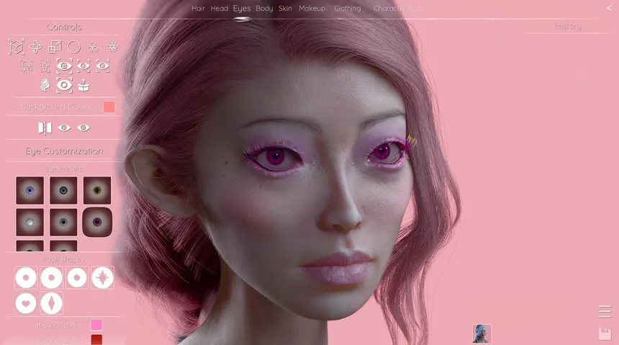The height and width of the screenshot is (345, 619).
Task: Click the three overlapping circles icon
Action: pyautogui.click(x=93, y=48)
